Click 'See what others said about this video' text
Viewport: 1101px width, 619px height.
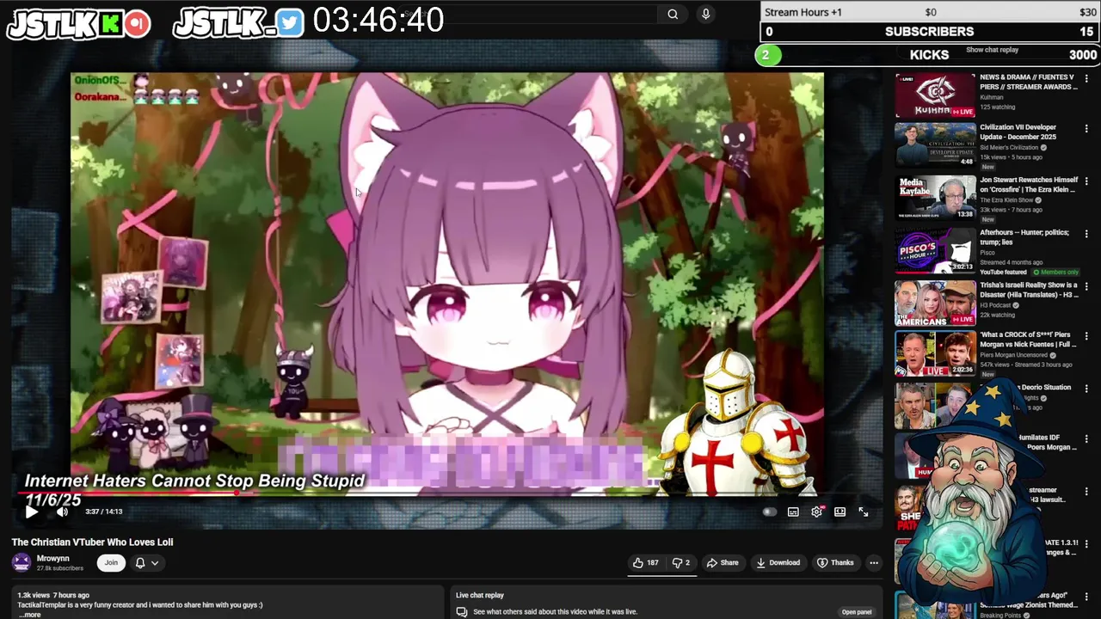pyautogui.click(x=555, y=612)
